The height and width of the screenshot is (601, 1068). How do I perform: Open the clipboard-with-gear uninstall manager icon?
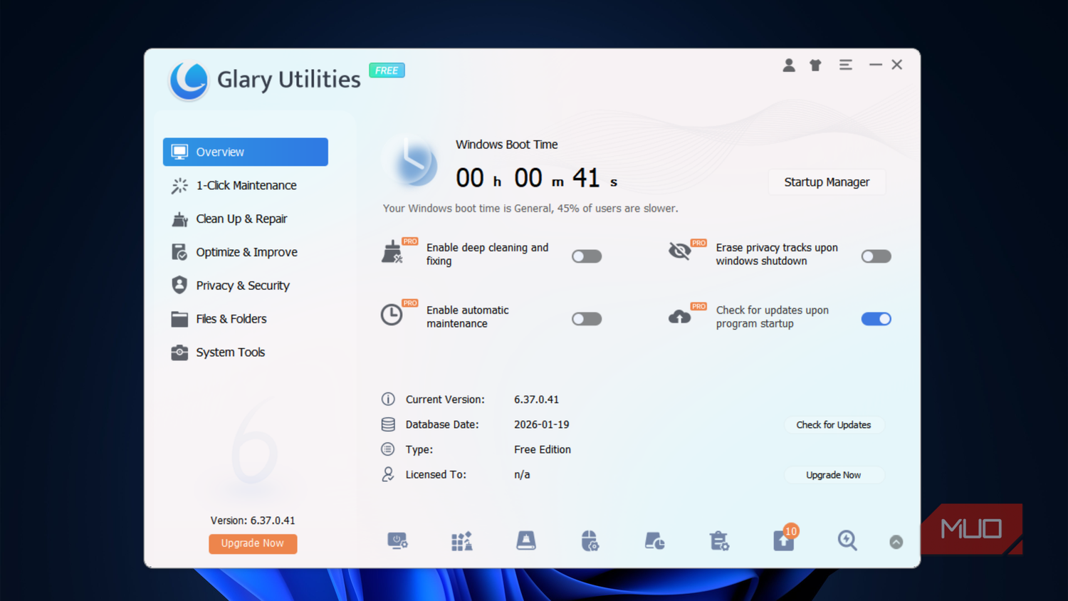tap(719, 541)
